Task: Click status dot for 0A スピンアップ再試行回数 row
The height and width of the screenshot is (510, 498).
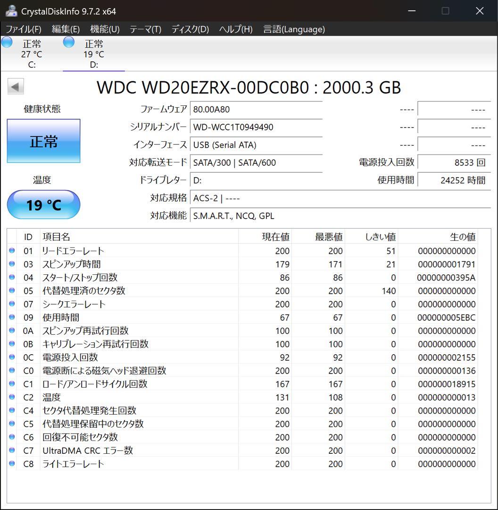Action: (12, 331)
